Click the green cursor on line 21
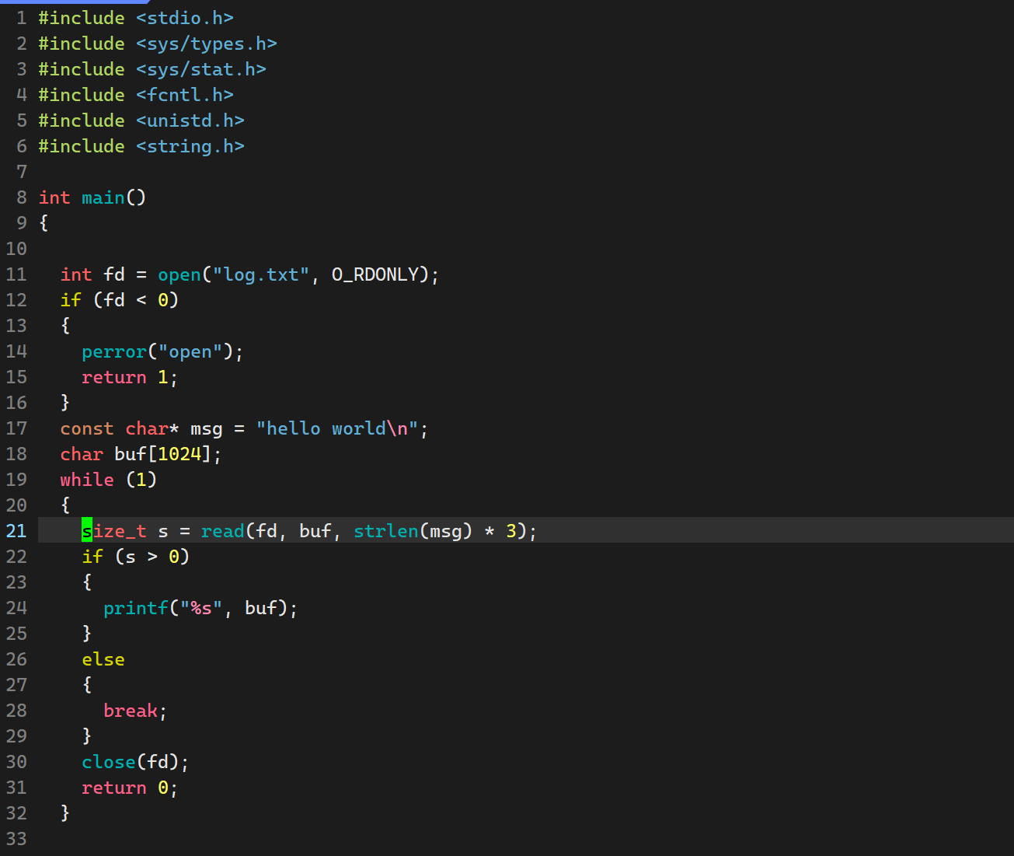The width and height of the screenshot is (1014, 856). (87, 531)
